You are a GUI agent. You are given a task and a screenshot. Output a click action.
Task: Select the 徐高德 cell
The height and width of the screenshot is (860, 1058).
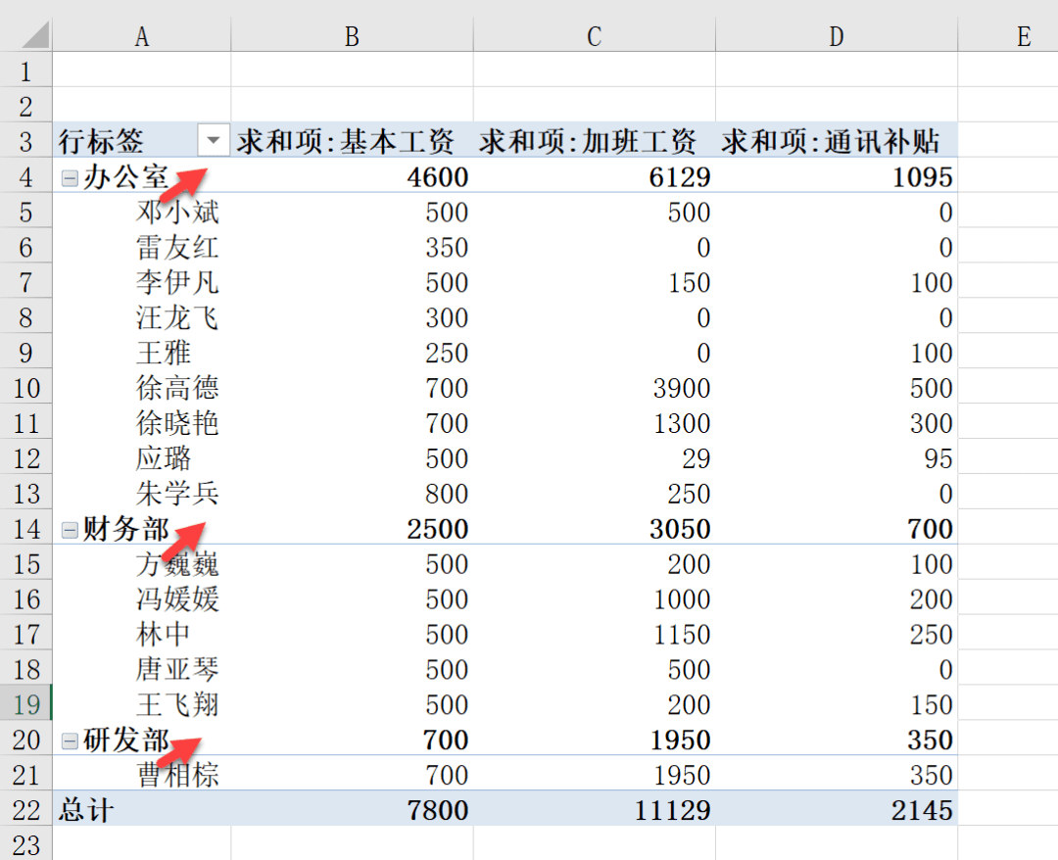(142, 387)
